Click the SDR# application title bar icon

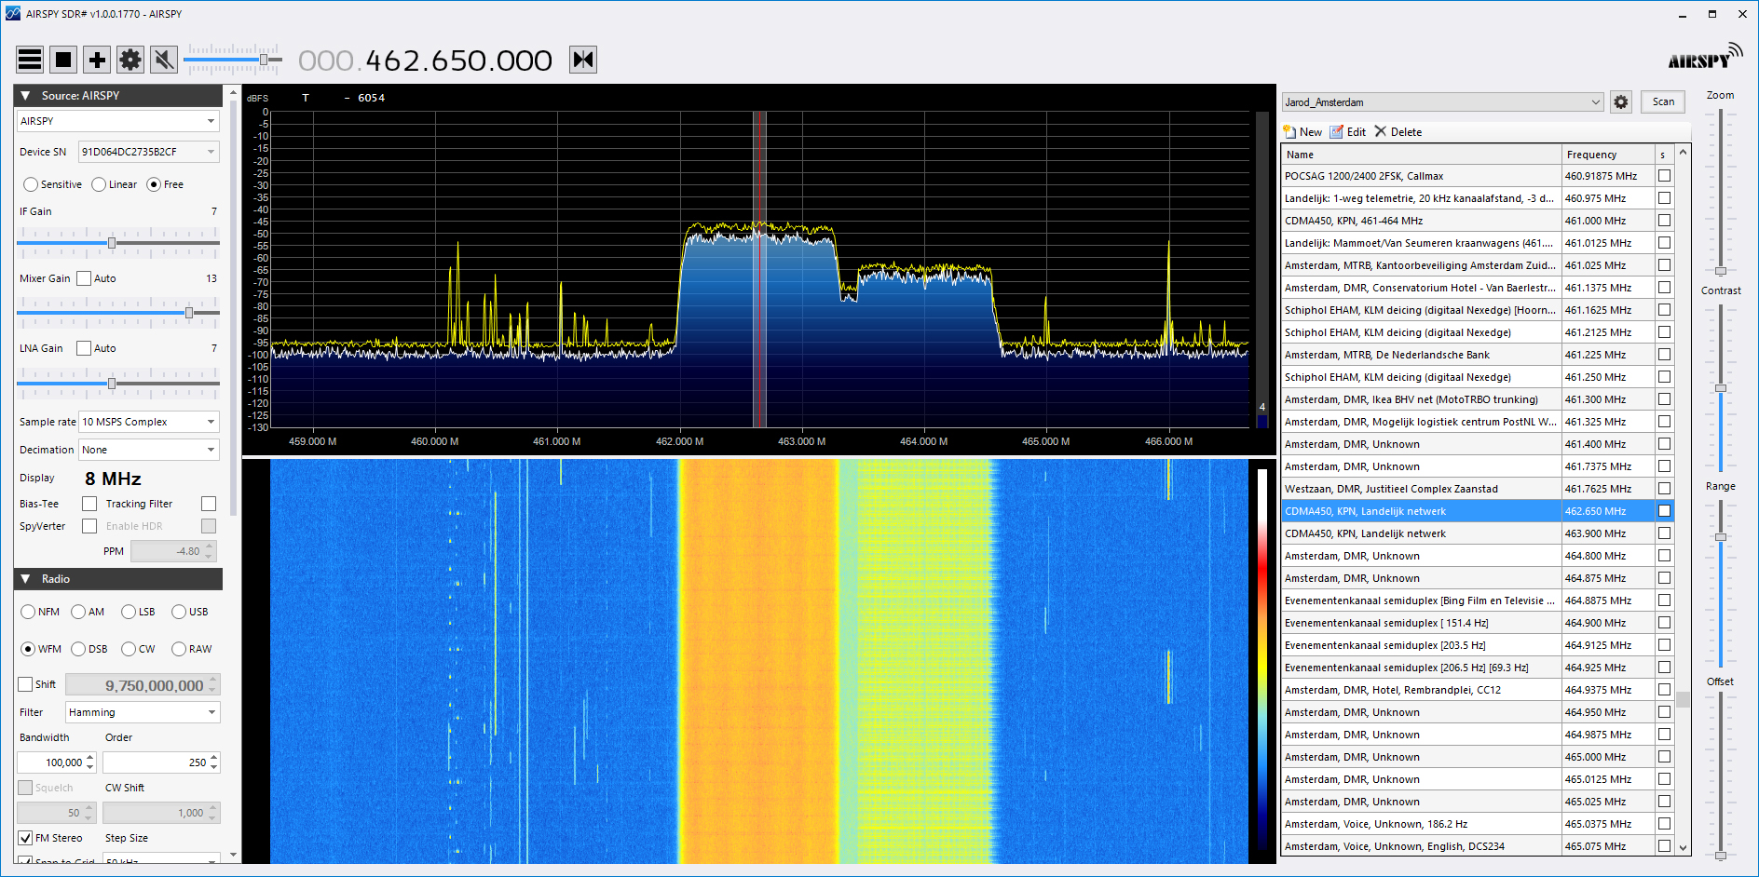(x=12, y=13)
